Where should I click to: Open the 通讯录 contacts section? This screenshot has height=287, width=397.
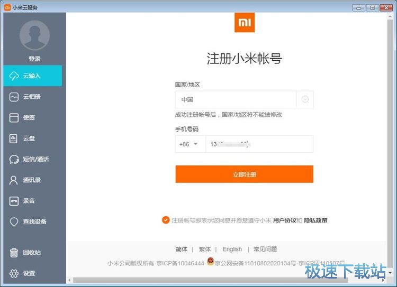33,180
